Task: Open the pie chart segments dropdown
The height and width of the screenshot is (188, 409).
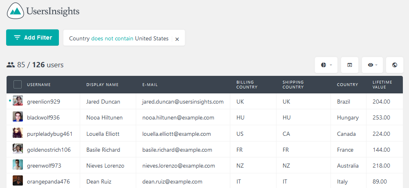Action: (326, 65)
